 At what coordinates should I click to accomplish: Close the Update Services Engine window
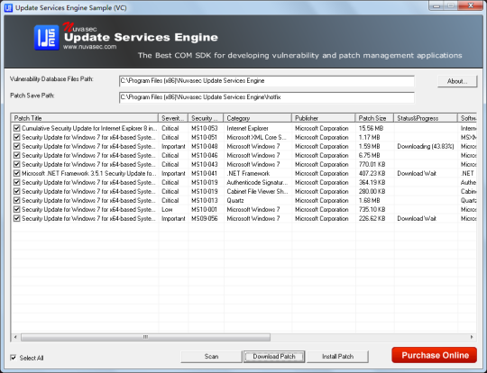pyautogui.click(x=470, y=5)
